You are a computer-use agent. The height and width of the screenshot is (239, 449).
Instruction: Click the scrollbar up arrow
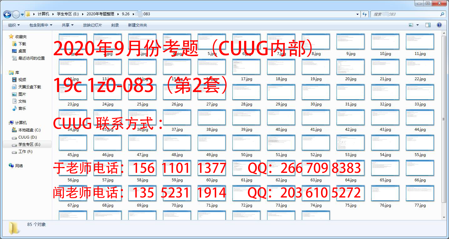(444, 33)
